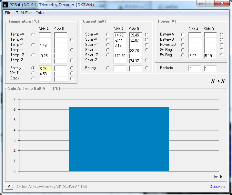Viewport: 232px width, 195px height.
Task: Click Solar -X Side B field 32.07
Action: (136, 40)
